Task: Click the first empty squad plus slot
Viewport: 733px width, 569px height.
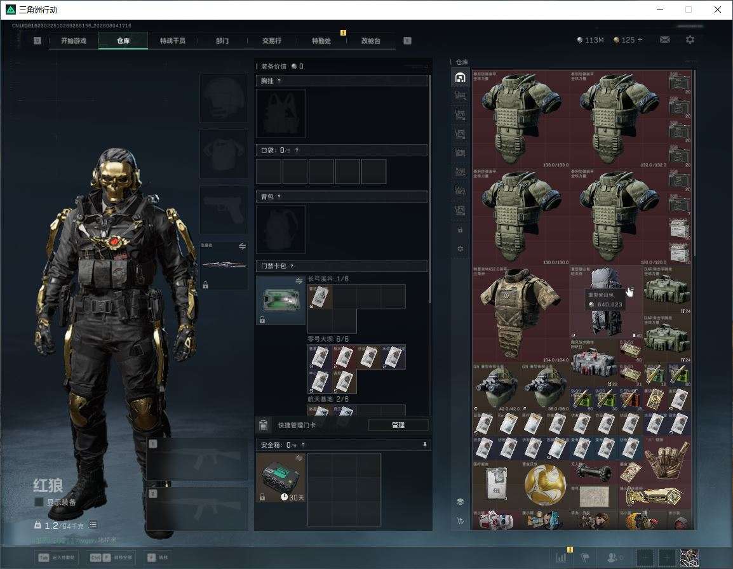Action: click(x=645, y=558)
